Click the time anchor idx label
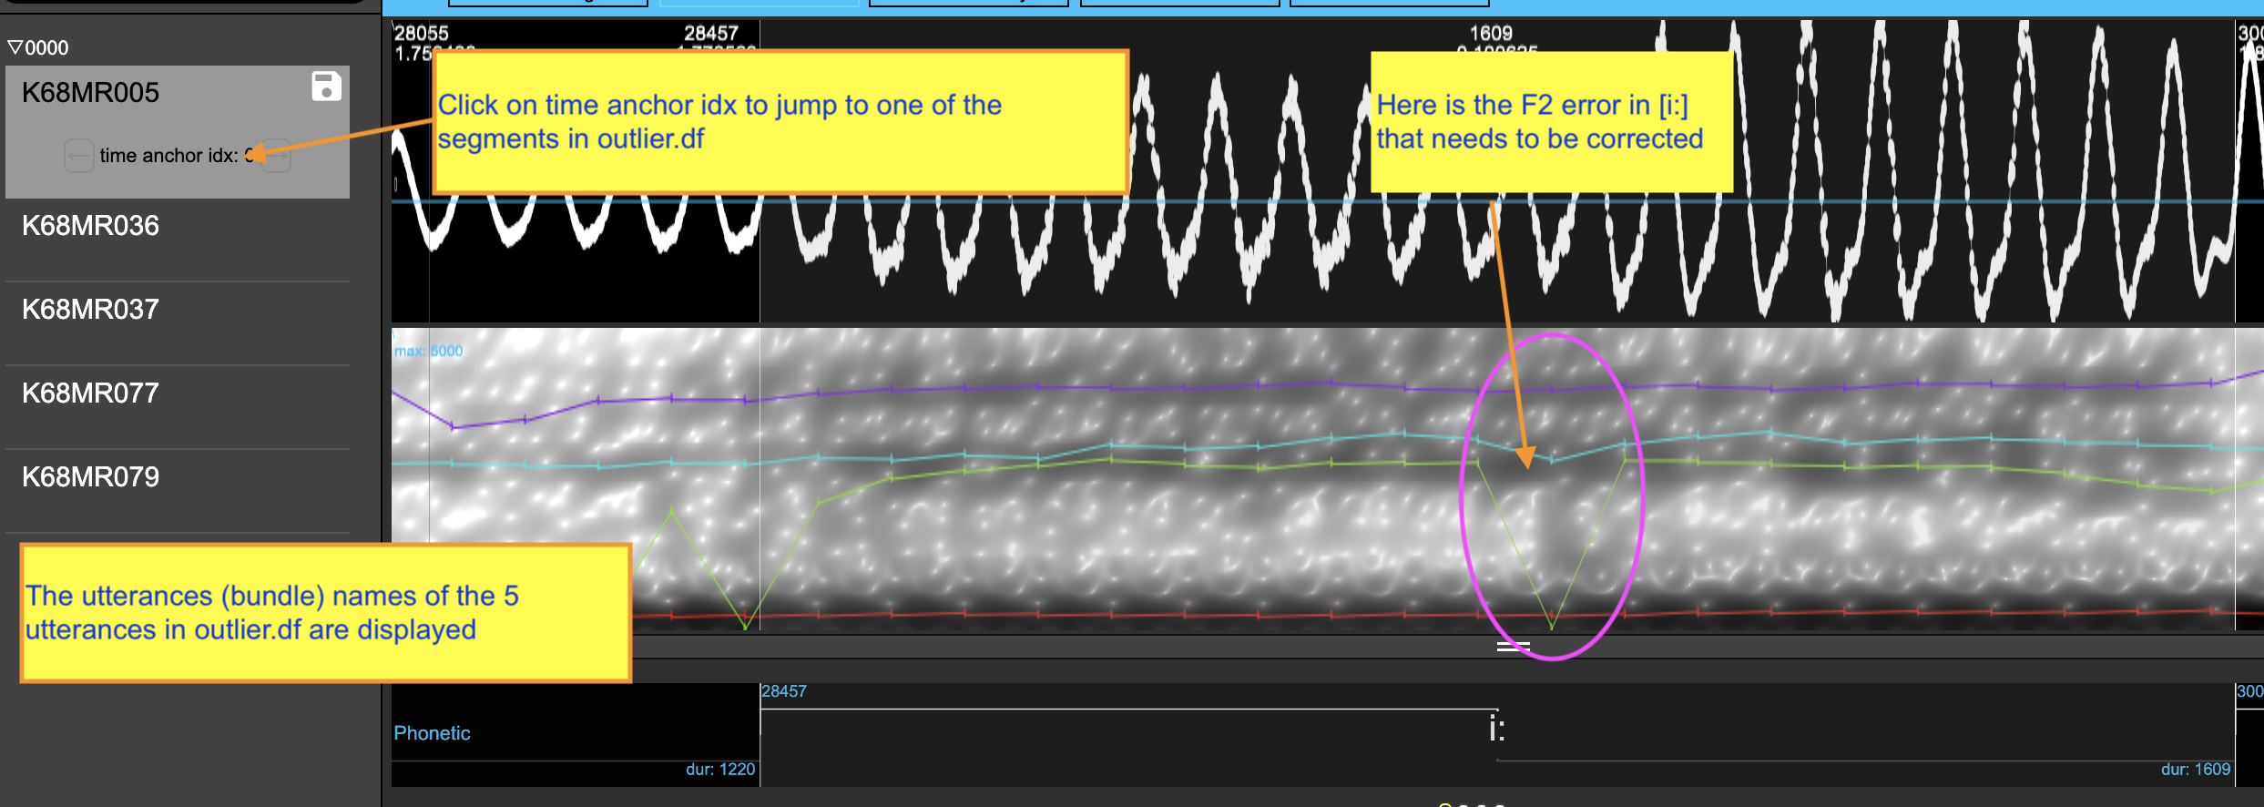Screen dimensions: 2264x807 click(168, 156)
